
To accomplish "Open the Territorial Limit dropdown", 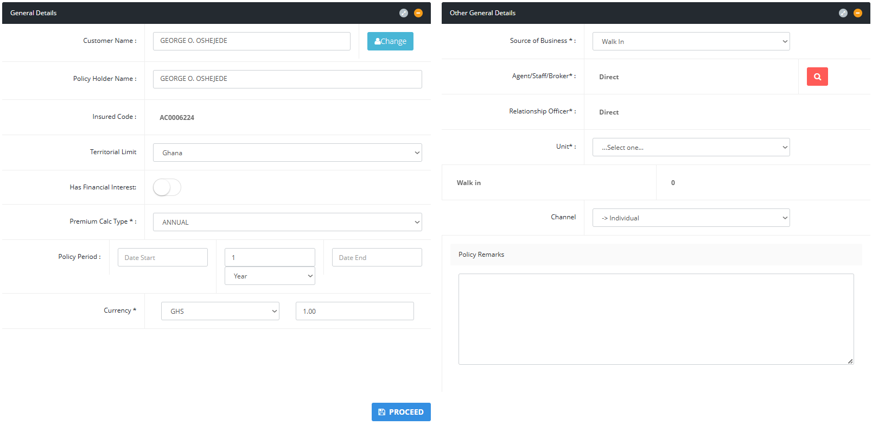I will pos(287,153).
